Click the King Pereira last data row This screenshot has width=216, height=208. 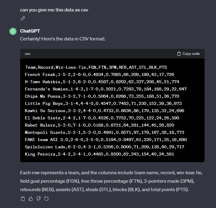click(100, 154)
